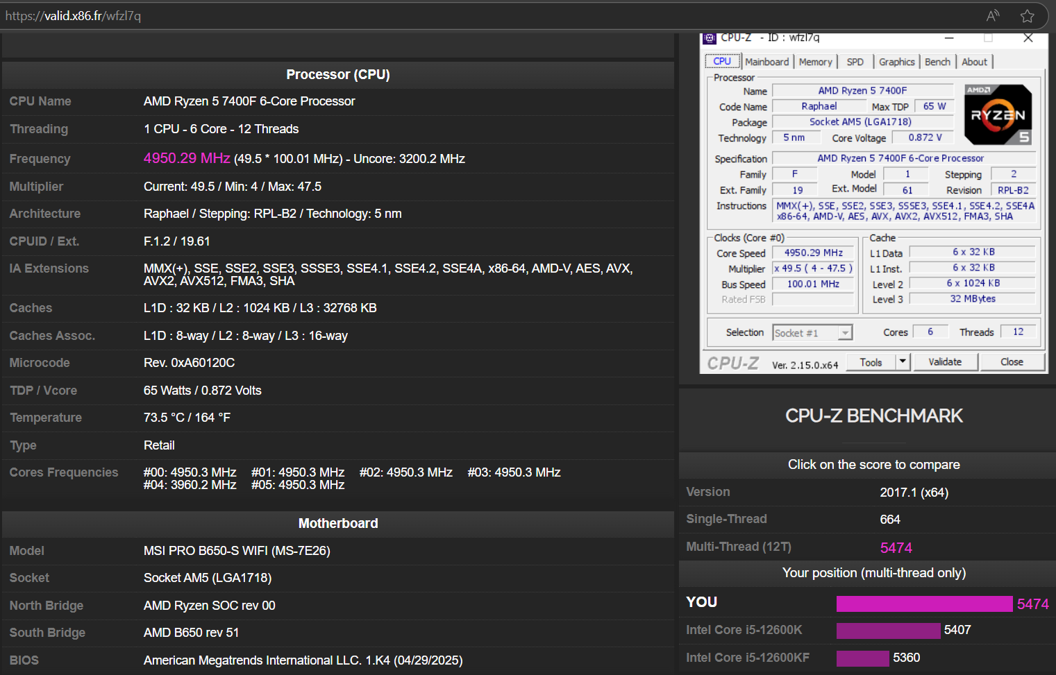Click the Code Name field showing Raphael

(x=819, y=106)
